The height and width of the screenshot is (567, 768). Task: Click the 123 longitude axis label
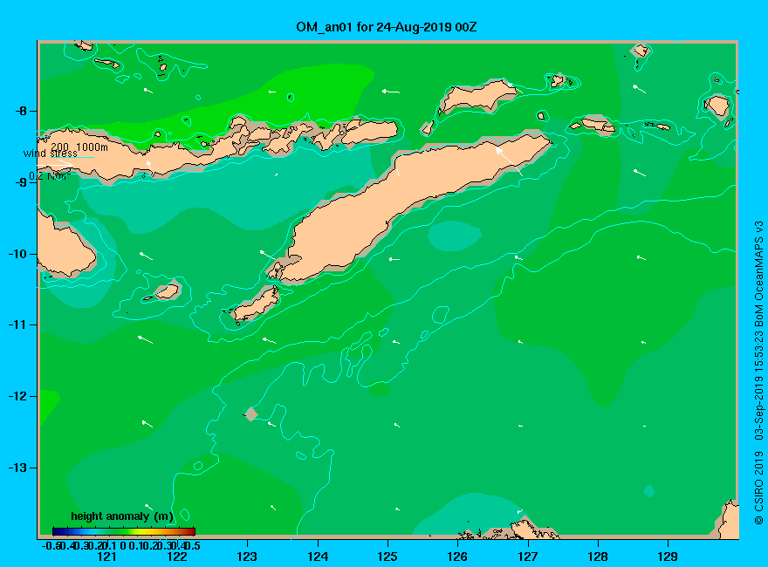point(247,557)
